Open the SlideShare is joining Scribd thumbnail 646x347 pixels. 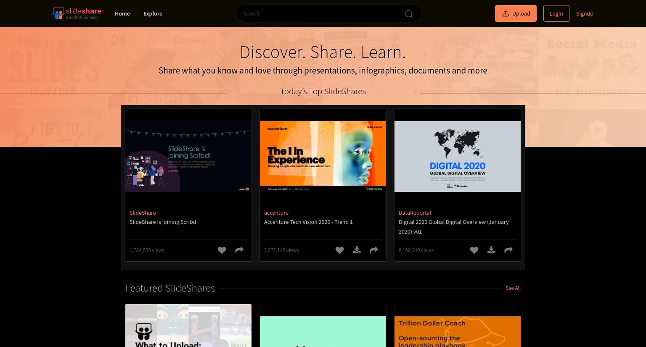188,157
